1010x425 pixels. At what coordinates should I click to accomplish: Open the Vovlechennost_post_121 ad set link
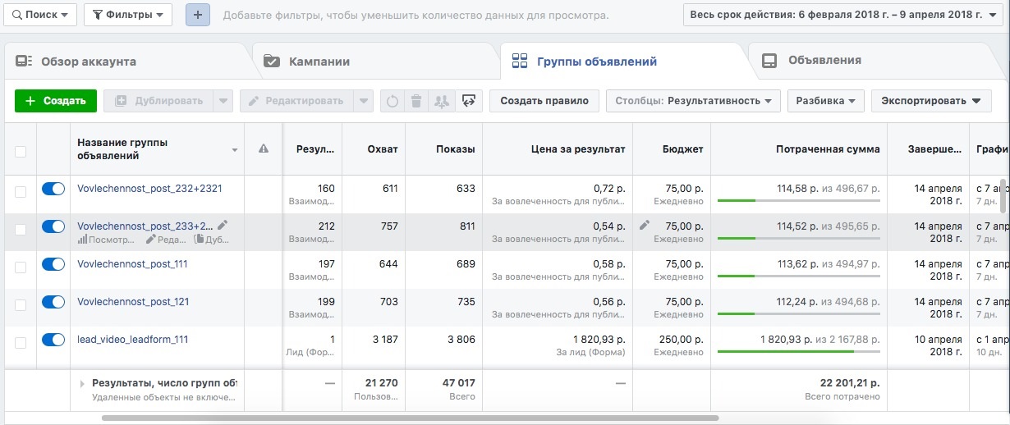133,302
